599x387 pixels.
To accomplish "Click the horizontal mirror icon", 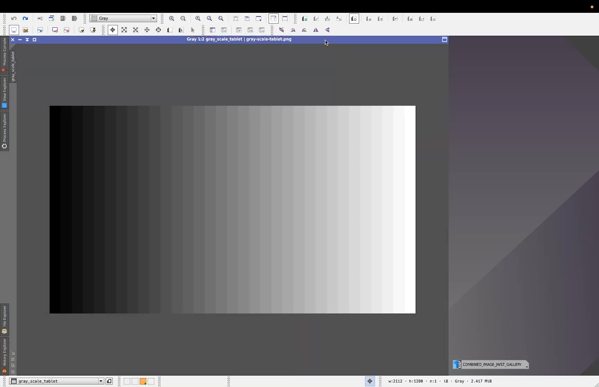I will [x=316, y=30].
